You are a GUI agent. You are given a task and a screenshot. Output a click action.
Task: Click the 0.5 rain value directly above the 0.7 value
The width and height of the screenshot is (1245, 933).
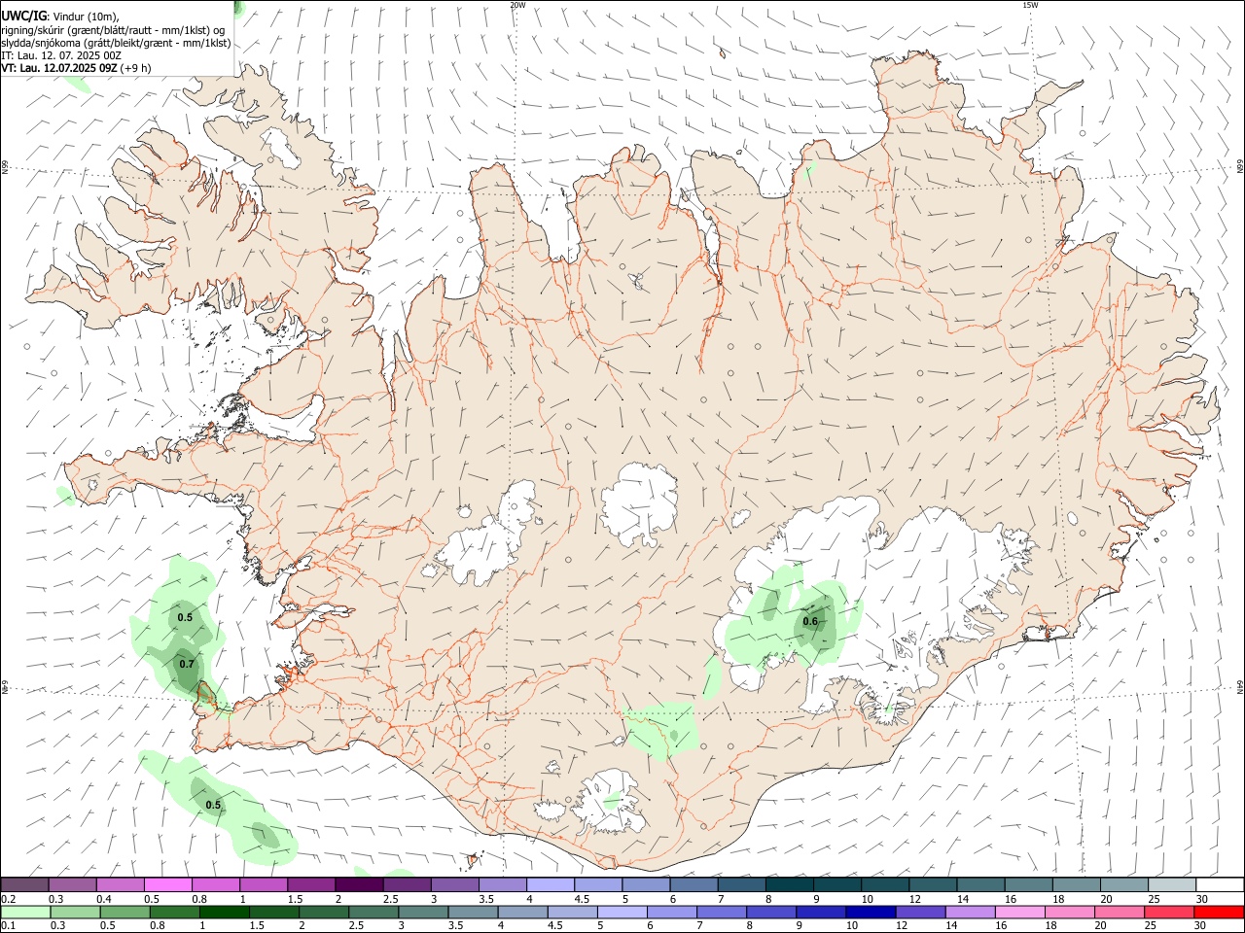(185, 617)
